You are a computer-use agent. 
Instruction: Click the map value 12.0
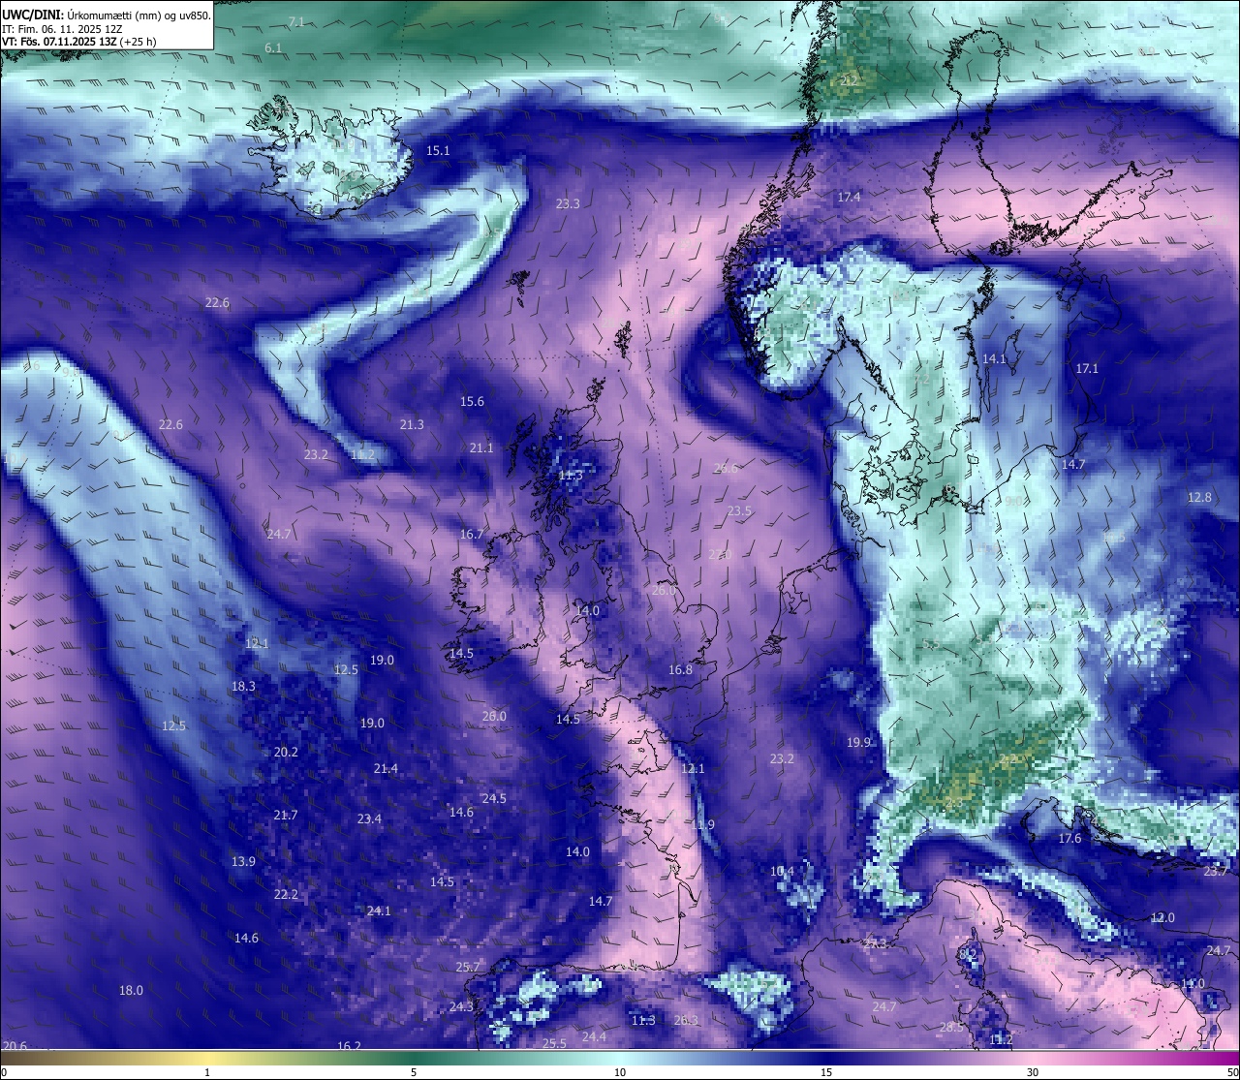[1162, 917]
